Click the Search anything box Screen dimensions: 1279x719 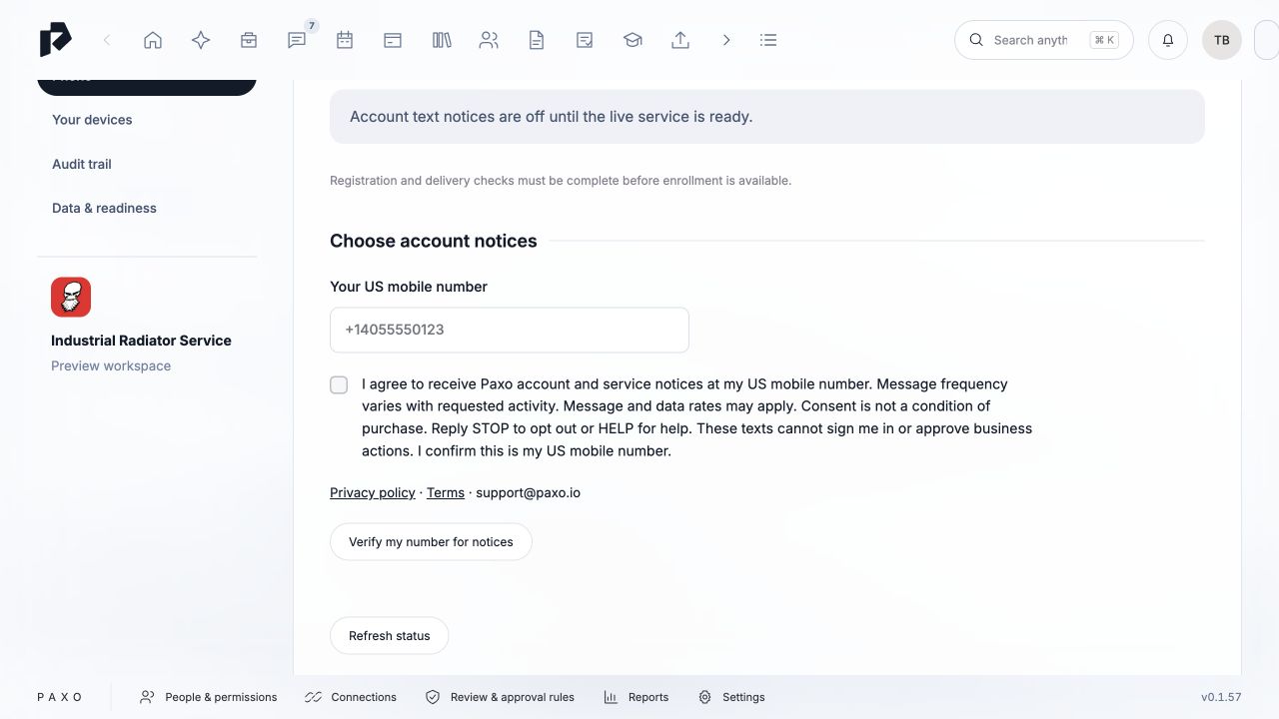(x=1044, y=40)
